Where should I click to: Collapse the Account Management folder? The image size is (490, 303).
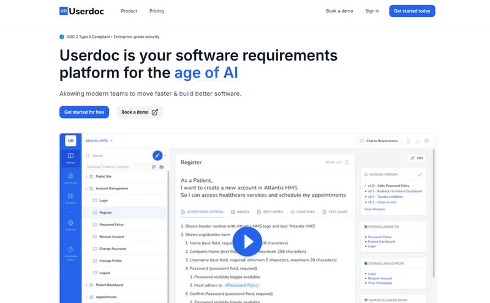pyautogui.click(x=86, y=189)
